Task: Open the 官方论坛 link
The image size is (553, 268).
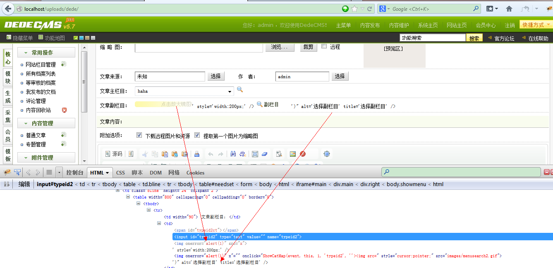Action: pyautogui.click(x=504, y=38)
